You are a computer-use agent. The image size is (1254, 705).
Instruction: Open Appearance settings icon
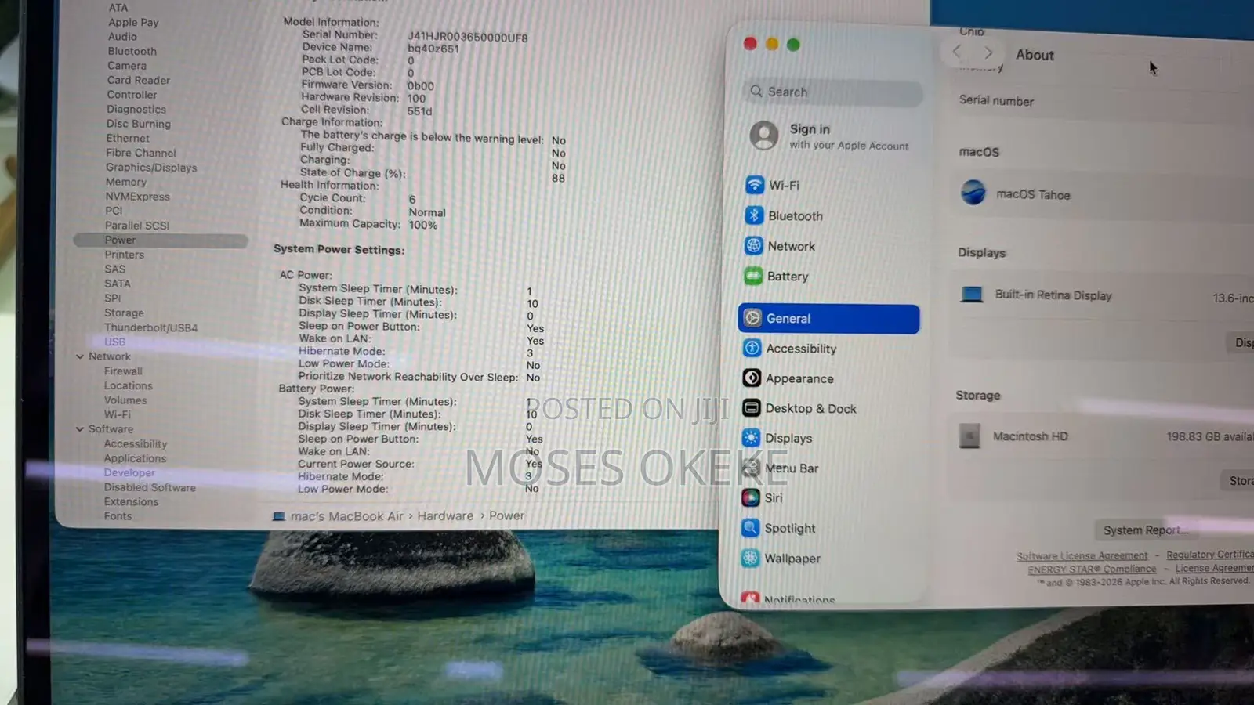coord(752,378)
